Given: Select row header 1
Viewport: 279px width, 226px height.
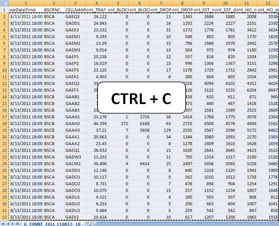Looking at the screenshot, I should 4,10.
